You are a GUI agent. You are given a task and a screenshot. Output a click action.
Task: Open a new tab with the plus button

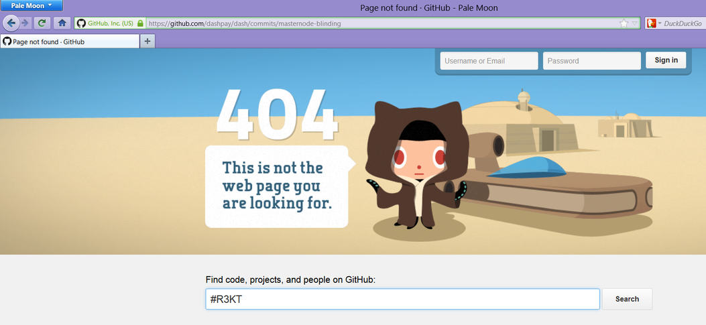click(x=148, y=42)
